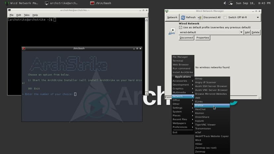The image size is (274, 154).
Task: Click the network tray icon beside volume
Action: tap(231, 3)
